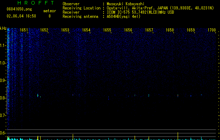
Task: Click the Receiver label
Action: coord(71,12)
